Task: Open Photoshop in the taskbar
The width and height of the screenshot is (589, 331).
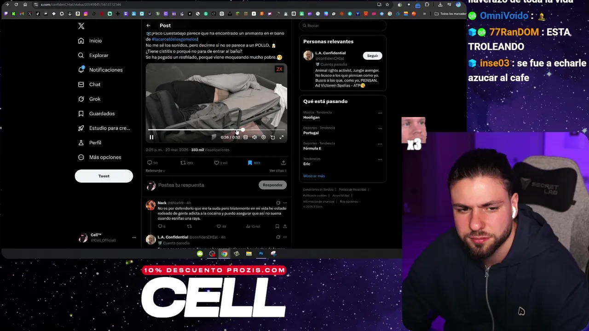Action: (261, 254)
